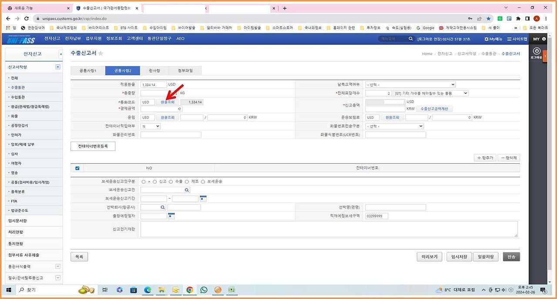Collapse the 전자신고 side panel arrow
The width and height of the screenshot is (557, 299).
[60, 54]
